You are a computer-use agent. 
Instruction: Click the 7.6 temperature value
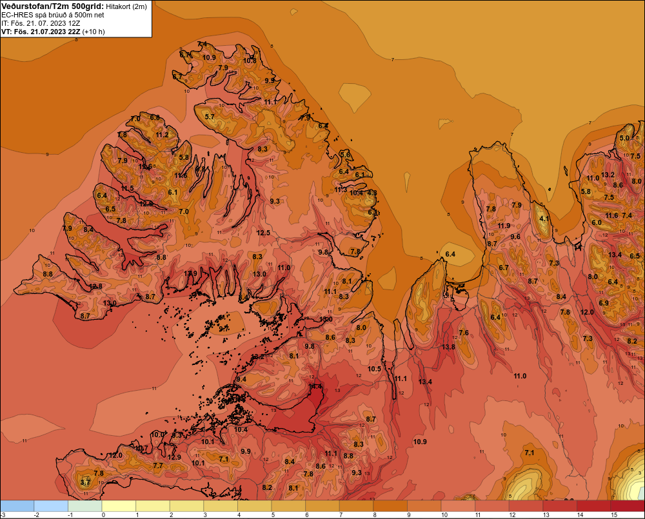point(464,333)
